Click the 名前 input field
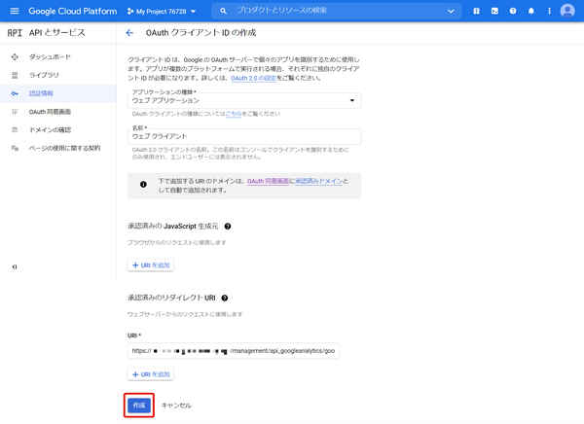The image size is (584, 424). 244,136
